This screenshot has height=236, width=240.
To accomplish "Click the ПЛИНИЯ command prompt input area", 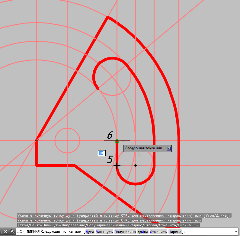I will tap(208, 232).
